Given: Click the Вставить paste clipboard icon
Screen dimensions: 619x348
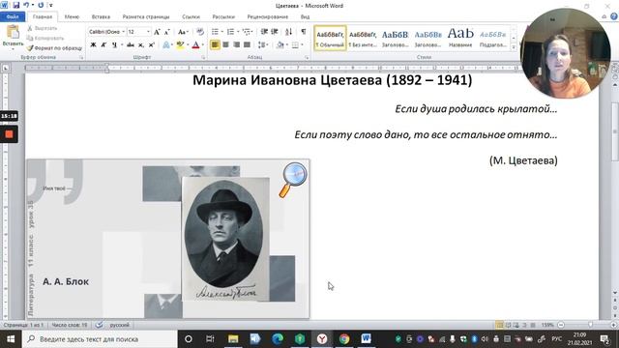Looking at the screenshot, I should pos(13,32).
